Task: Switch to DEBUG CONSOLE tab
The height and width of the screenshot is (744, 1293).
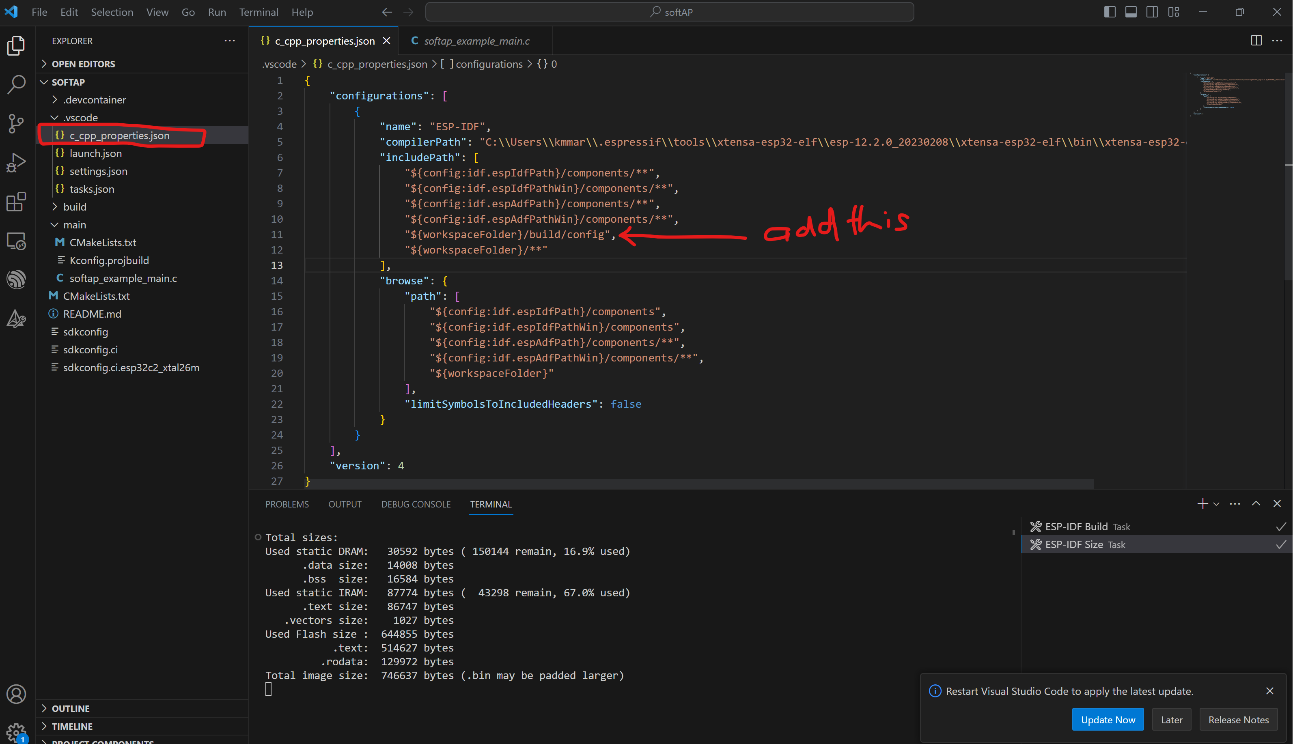Action: click(x=416, y=504)
